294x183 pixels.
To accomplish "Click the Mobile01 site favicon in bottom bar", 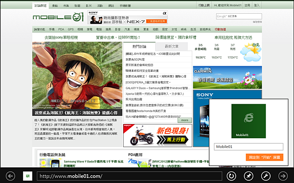I will (x=28, y=176).
